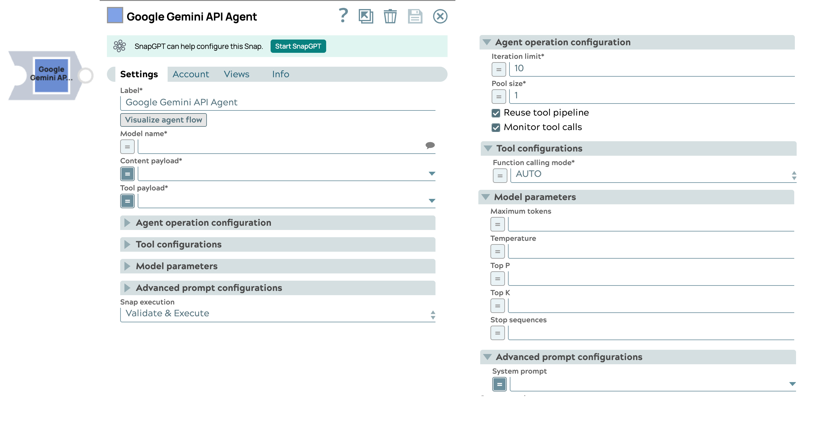Toggle expression mode for System prompt
Viewport: 816px width, 437px height.
coord(499,384)
